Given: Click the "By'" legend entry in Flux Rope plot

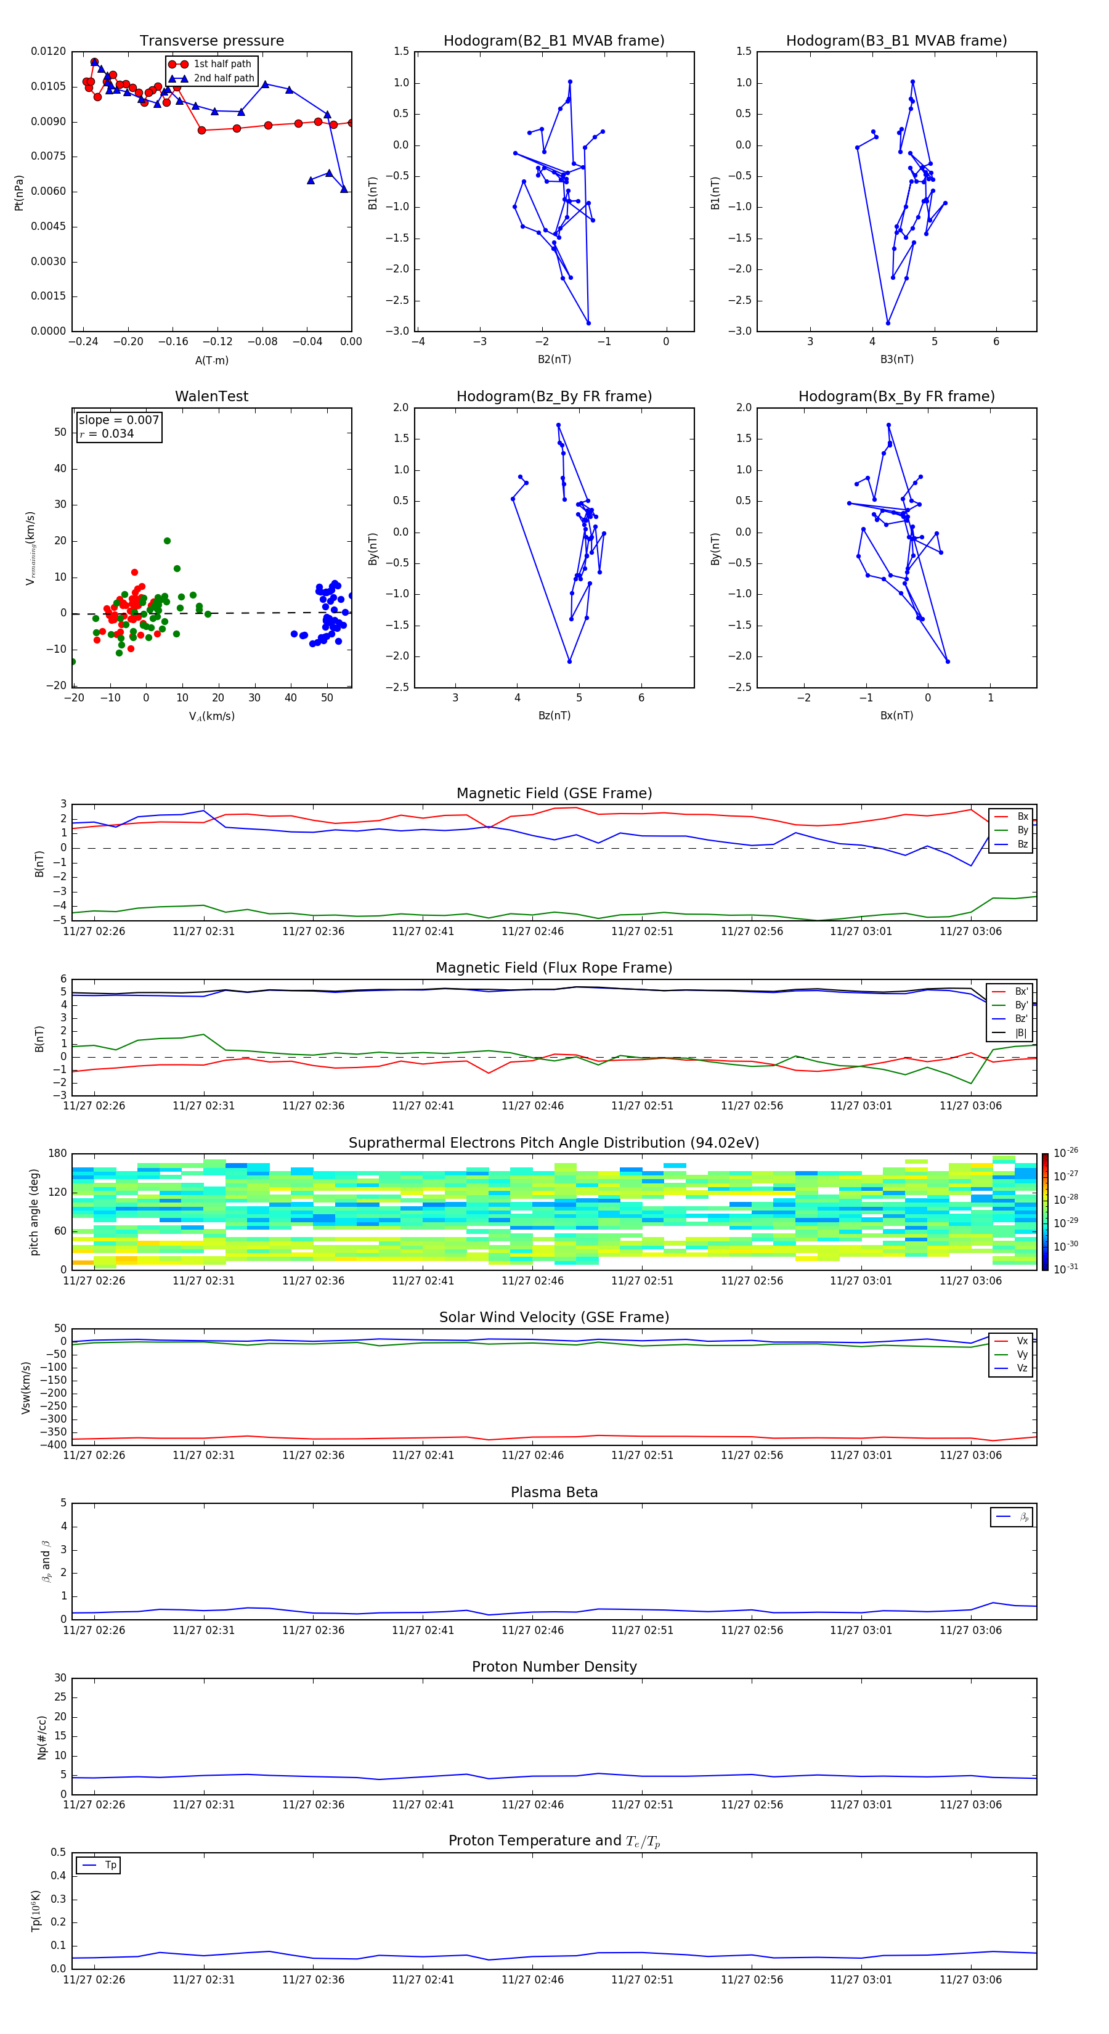Looking at the screenshot, I should [x=1010, y=1005].
